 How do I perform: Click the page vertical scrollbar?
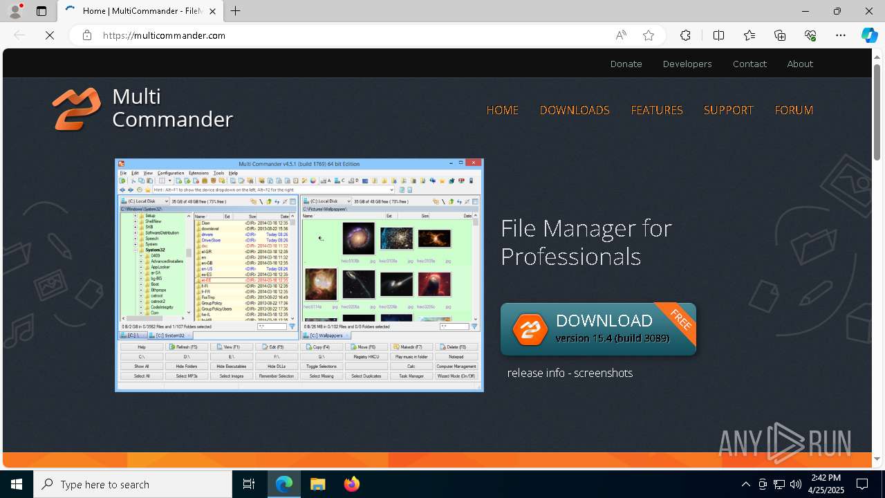(x=877, y=111)
